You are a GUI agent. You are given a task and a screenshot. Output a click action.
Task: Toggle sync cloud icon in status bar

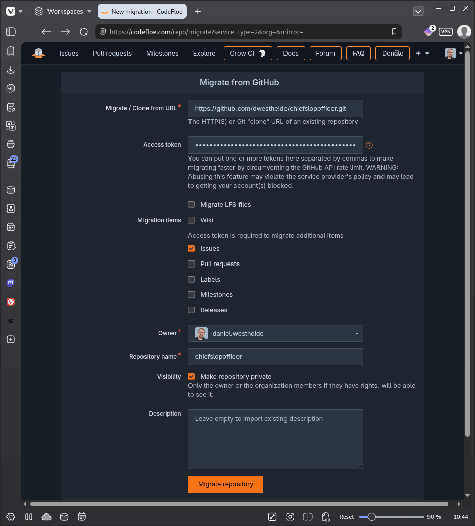tap(46, 517)
